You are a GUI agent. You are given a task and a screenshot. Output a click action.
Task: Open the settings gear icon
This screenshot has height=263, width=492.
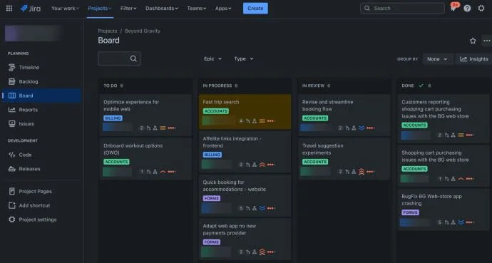[481, 9]
